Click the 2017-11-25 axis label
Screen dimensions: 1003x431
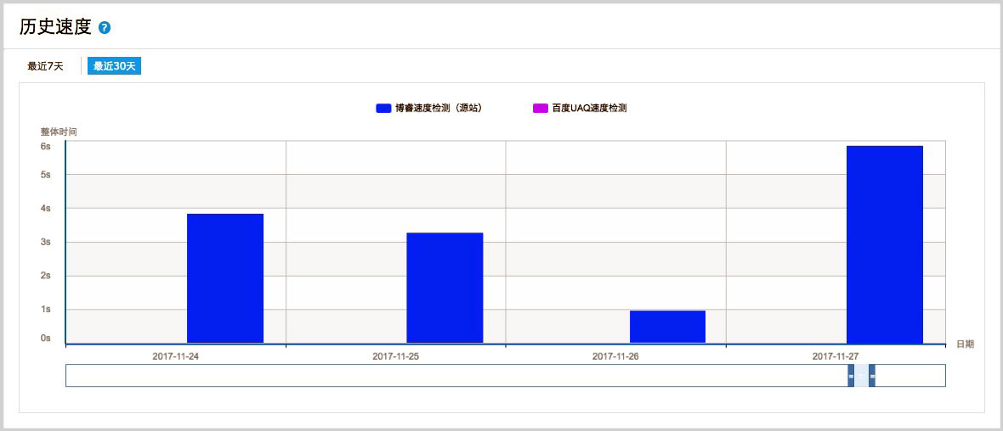(x=395, y=356)
